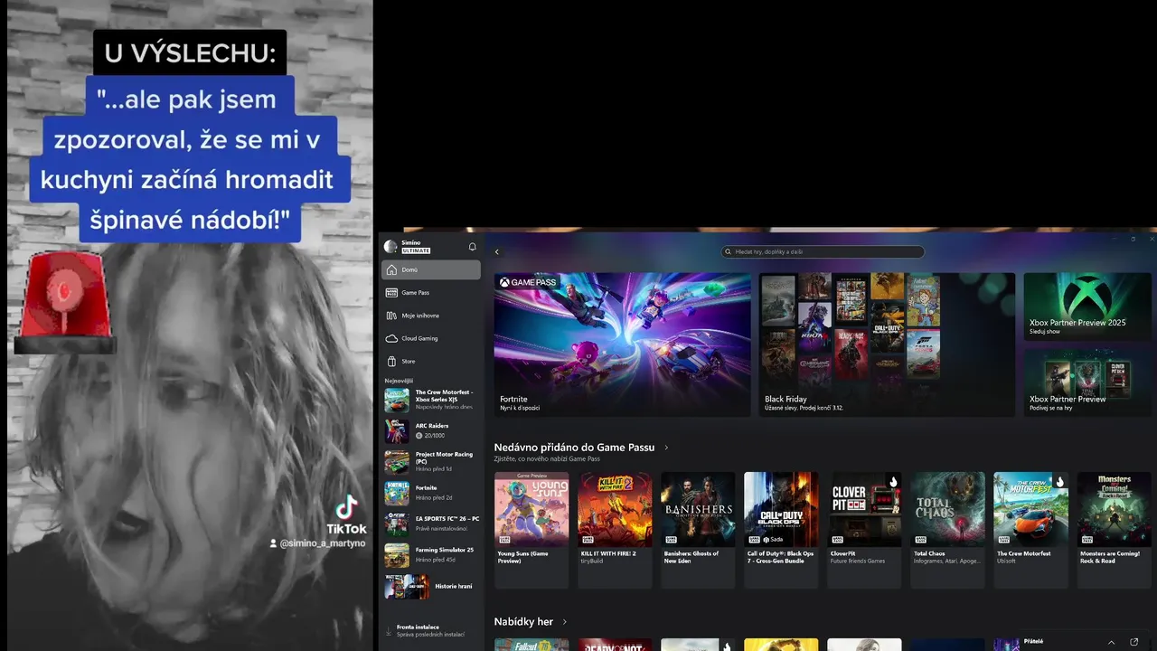Image resolution: width=1157 pixels, height=651 pixels.
Task: Click the Cloud Gaming cloud icon
Action: pos(391,338)
